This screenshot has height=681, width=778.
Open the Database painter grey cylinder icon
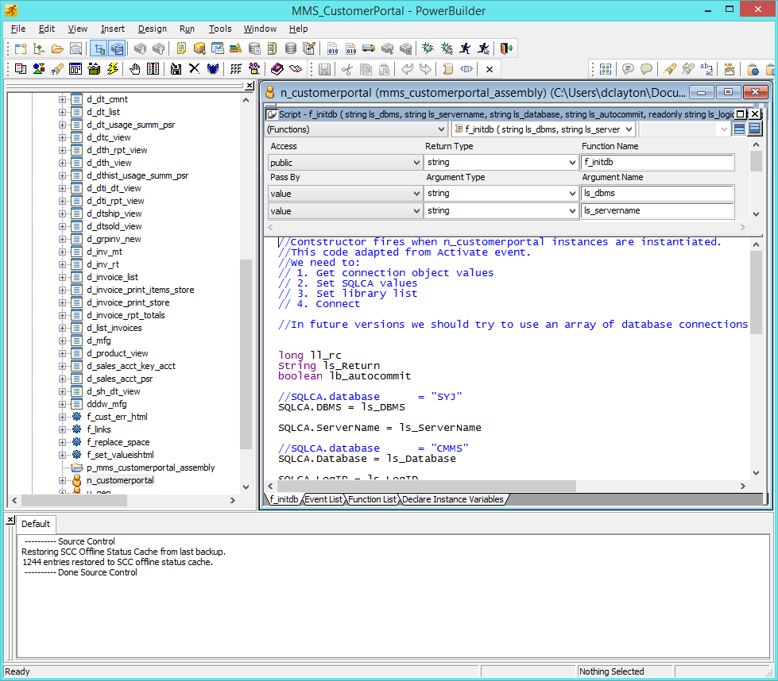pos(291,48)
